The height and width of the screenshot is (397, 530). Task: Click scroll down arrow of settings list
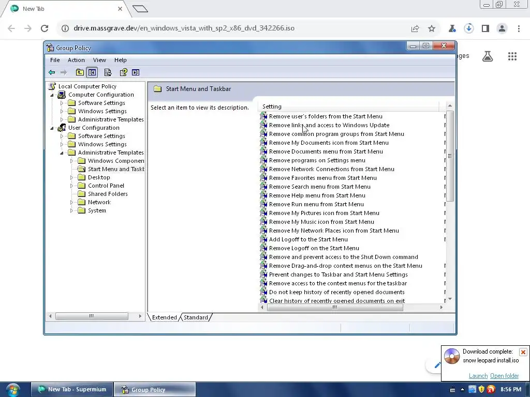point(450,299)
